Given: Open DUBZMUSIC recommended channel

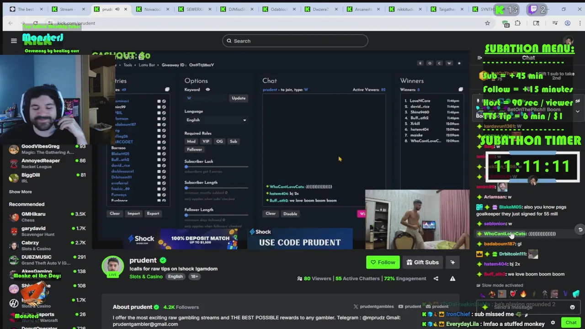Looking at the screenshot, I should pyautogui.click(x=48, y=260).
